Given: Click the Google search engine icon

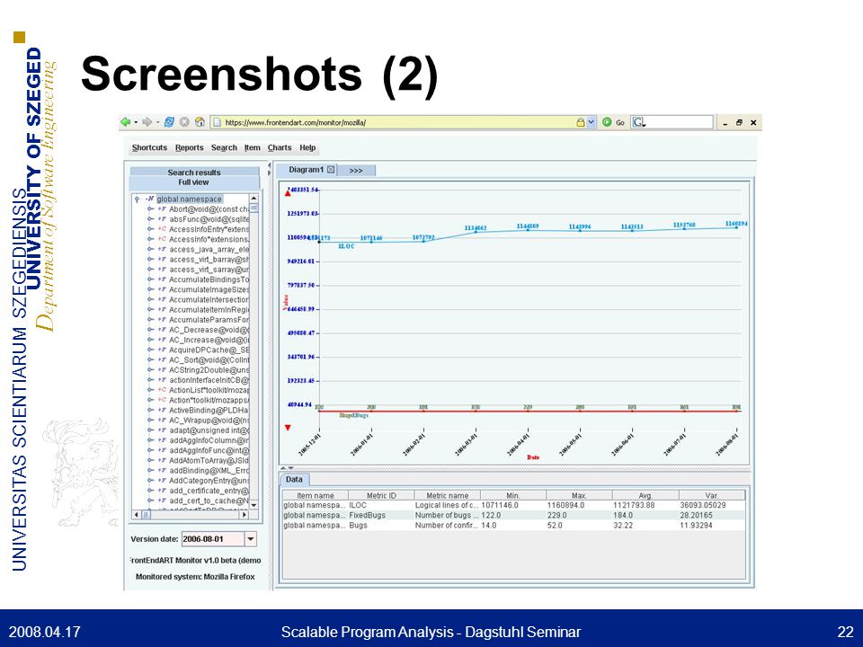Looking at the screenshot, I should [637, 122].
